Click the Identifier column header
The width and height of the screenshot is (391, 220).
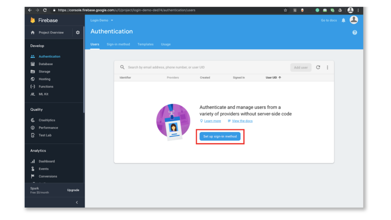pyautogui.click(x=125, y=78)
